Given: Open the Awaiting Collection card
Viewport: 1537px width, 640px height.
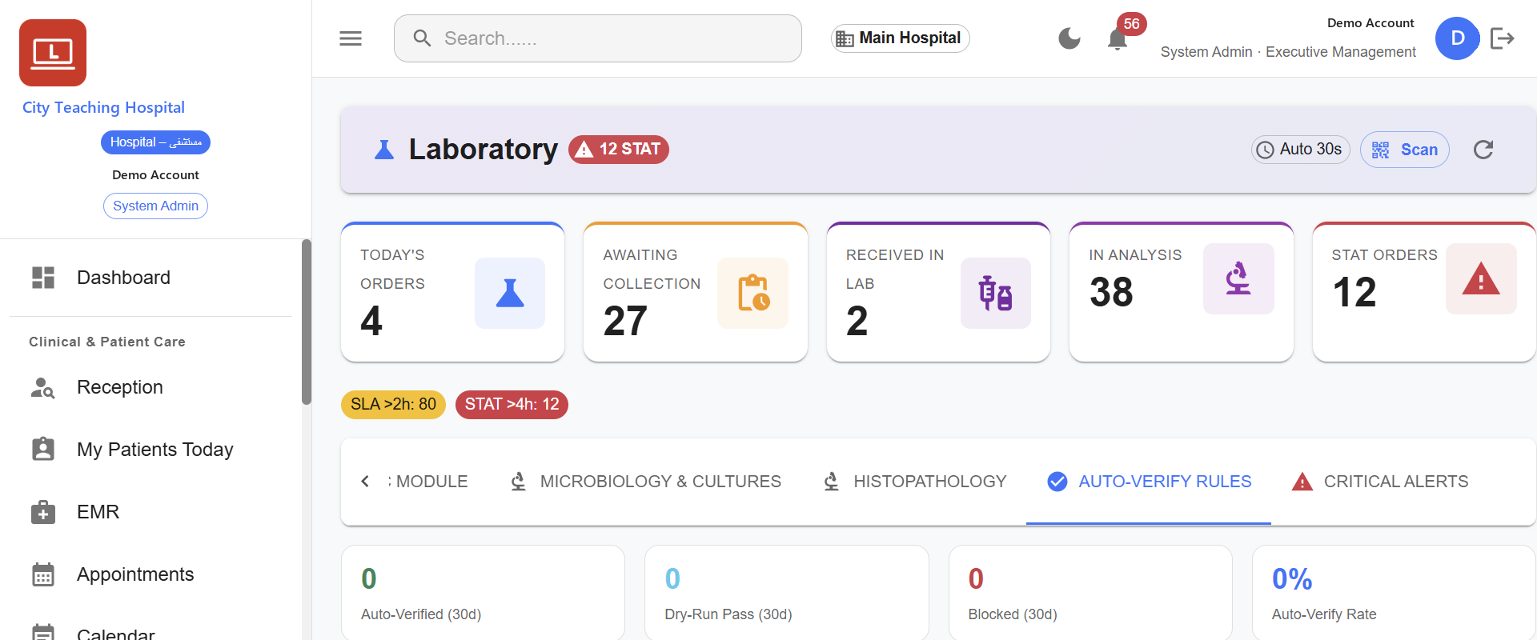Looking at the screenshot, I should coord(696,292).
